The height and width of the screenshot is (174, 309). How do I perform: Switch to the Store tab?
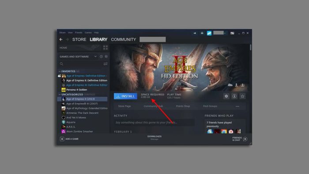79,39
